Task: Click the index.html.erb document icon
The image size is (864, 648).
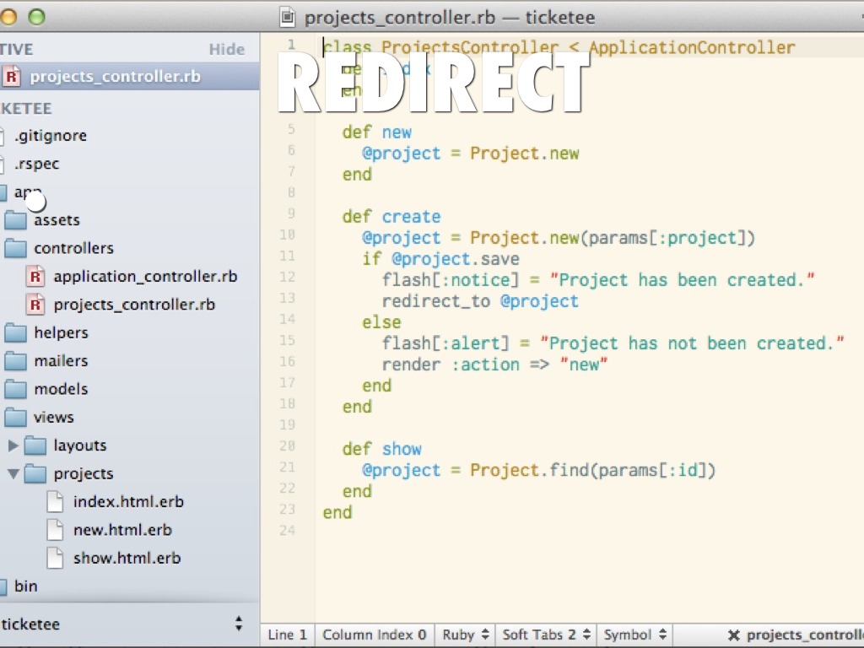Action: coord(55,502)
